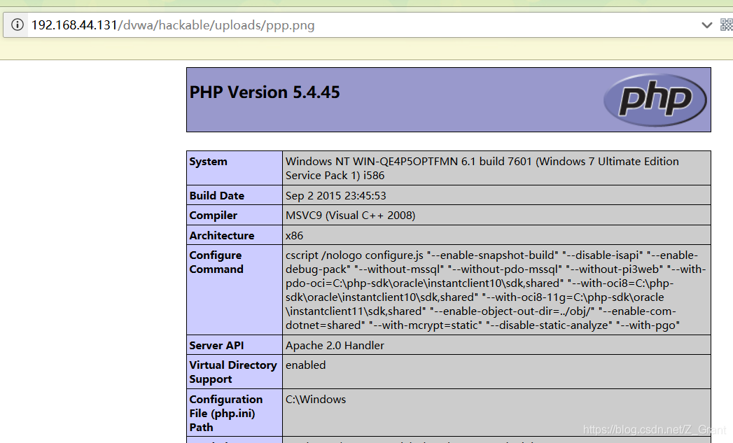This screenshot has width=733, height=443.
Task: Click the address bar URL ending in ppp.png
Action: 172,24
